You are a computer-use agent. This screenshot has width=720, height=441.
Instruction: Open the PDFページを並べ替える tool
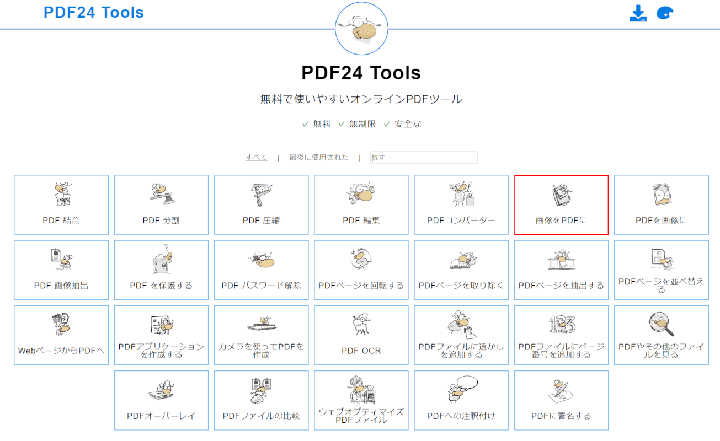[x=662, y=270]
